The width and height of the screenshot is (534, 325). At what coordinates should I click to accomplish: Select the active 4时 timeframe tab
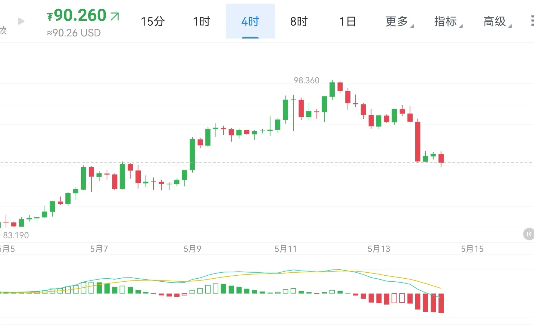[250, 21]
